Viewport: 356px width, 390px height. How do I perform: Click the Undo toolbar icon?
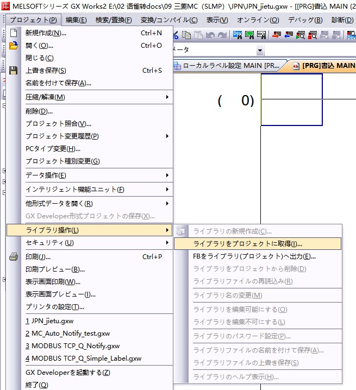[x=210, y=35]
